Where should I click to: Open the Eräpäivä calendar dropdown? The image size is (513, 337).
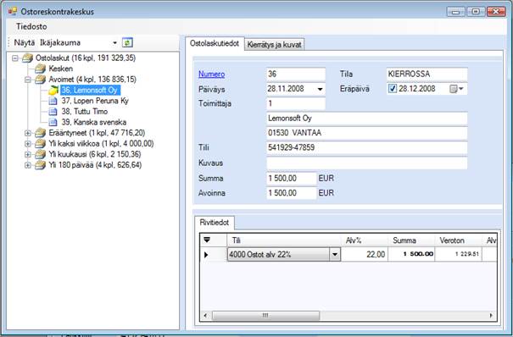[x=457, y=89]
